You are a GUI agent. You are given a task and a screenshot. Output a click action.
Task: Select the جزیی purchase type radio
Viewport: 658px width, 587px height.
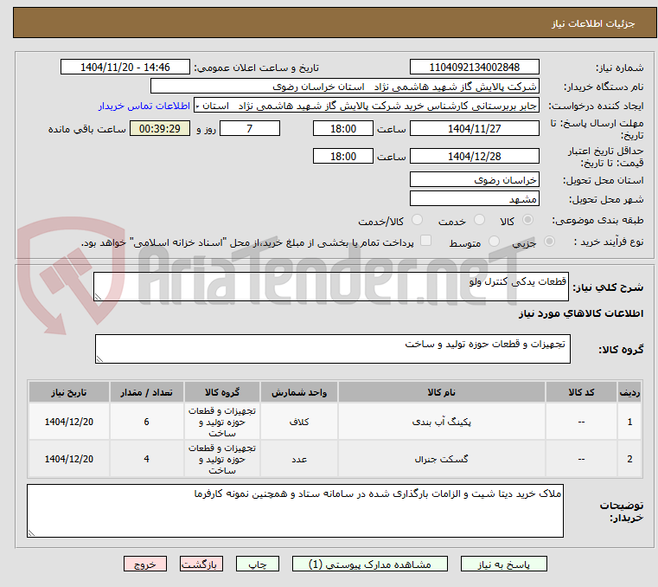pyautogui.click(x=549, y=242)
